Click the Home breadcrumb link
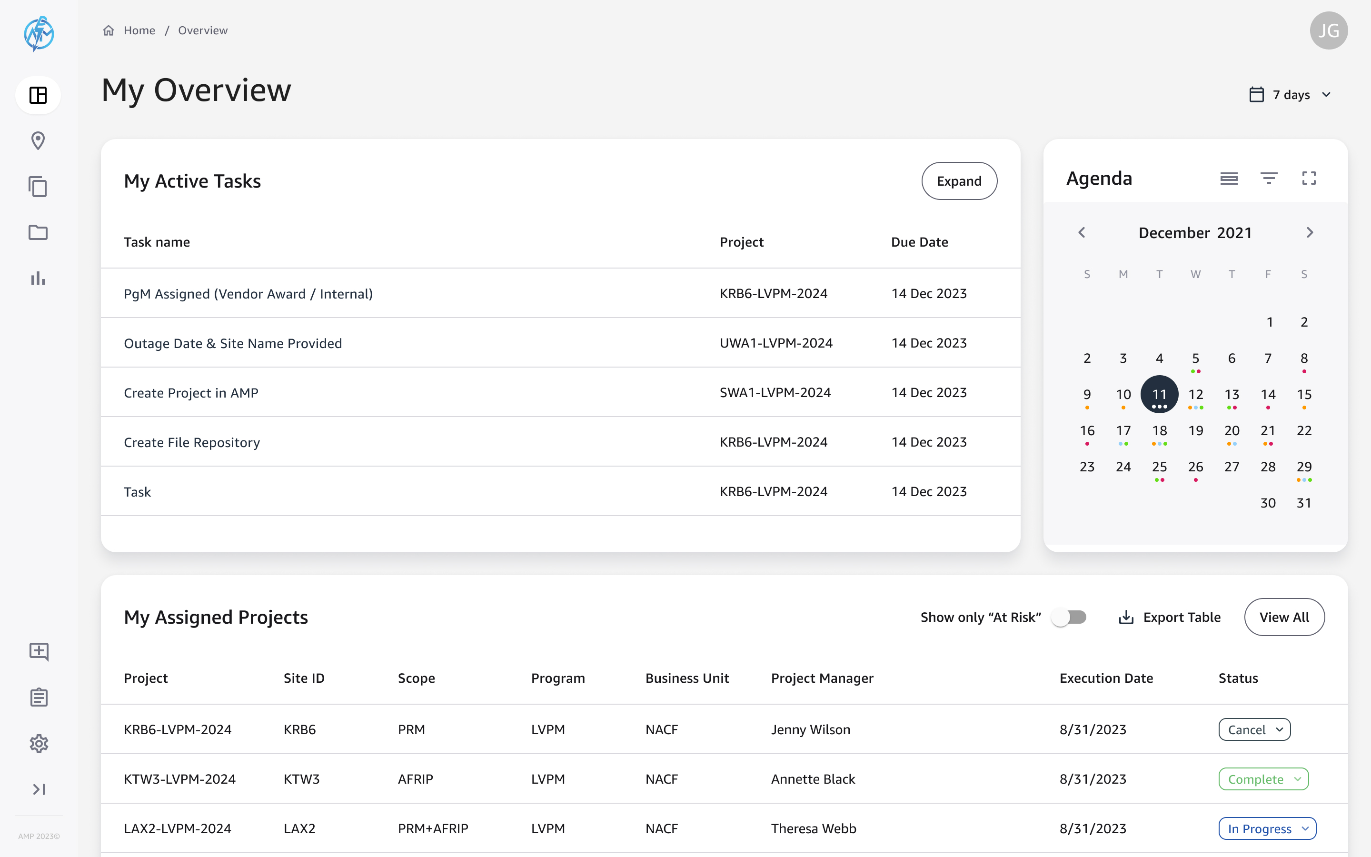The image size is (1371, 857). point(139,30)
